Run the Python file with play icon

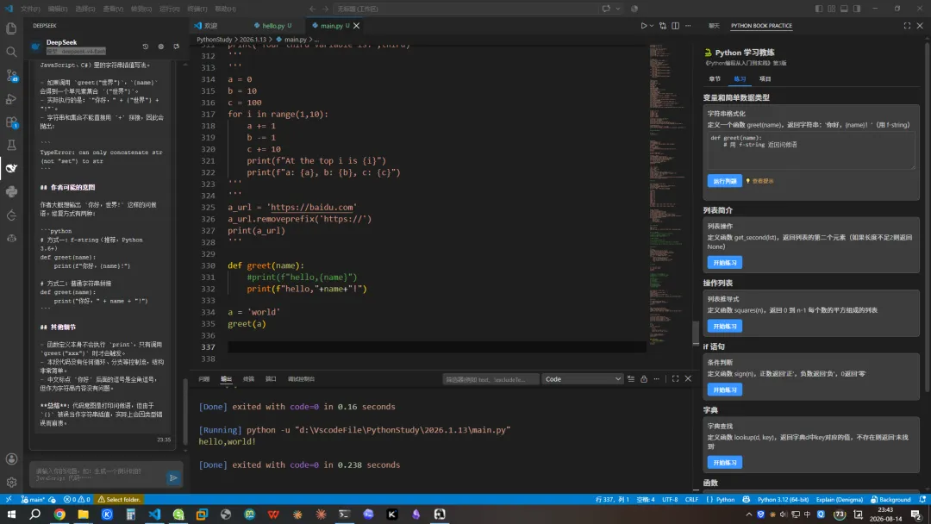(643, 26)
